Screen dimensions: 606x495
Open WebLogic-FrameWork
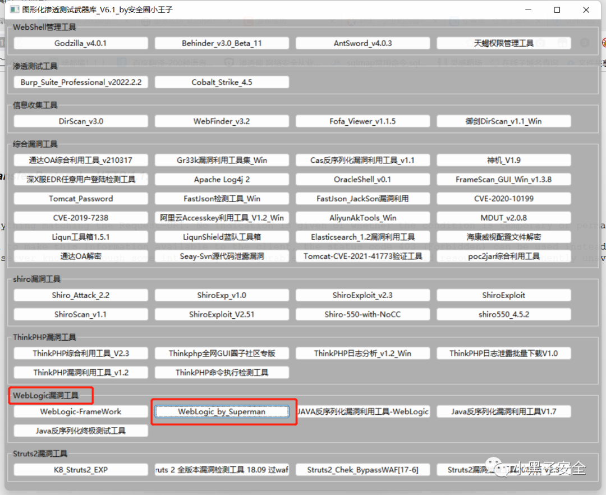click(81, 411)
